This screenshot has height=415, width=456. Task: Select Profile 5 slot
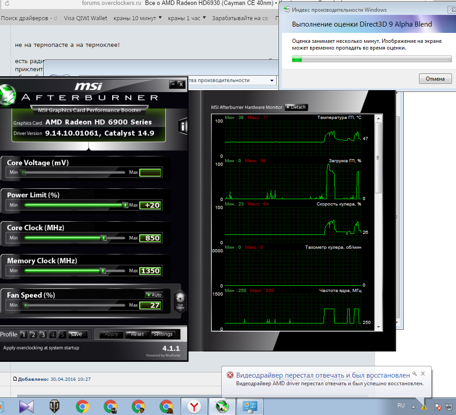coord(62,335)
